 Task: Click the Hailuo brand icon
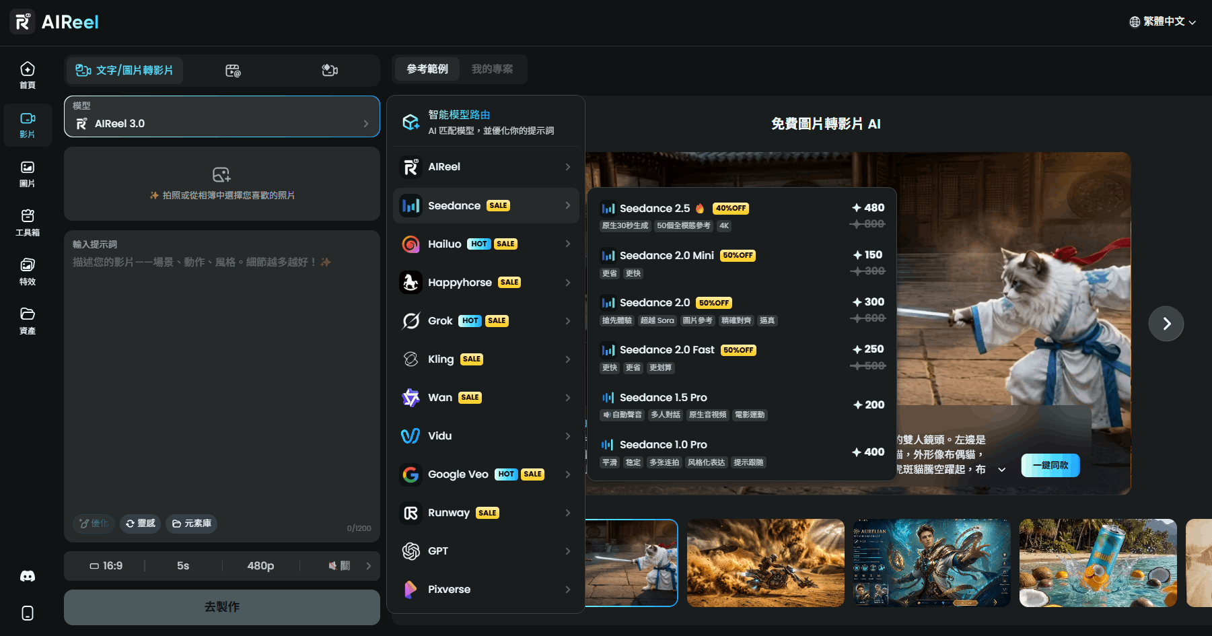point(411,244)
